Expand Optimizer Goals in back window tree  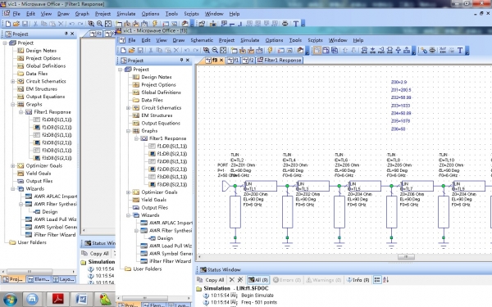point(13,165)
